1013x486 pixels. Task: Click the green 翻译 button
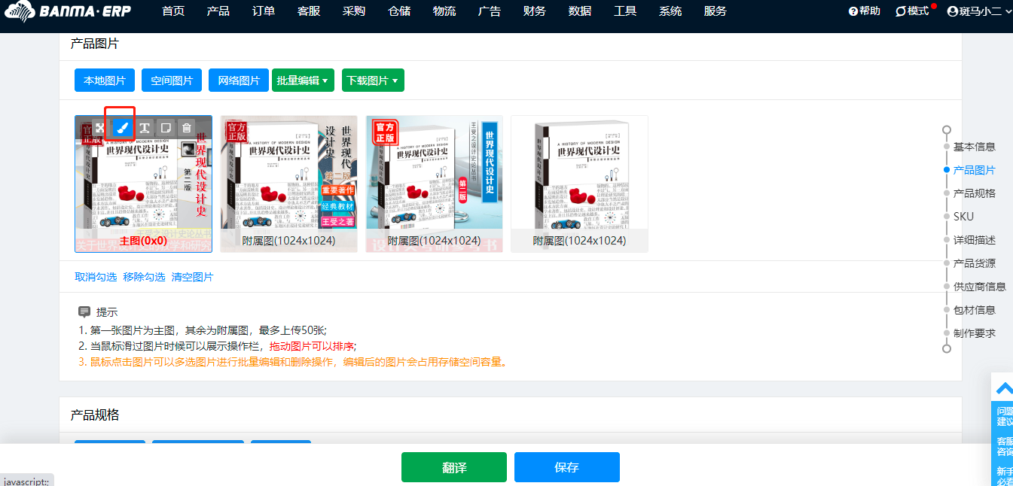click(x=454, y=467)
